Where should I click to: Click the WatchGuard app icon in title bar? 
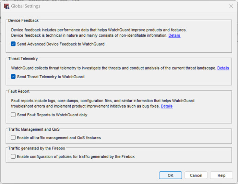6,6
